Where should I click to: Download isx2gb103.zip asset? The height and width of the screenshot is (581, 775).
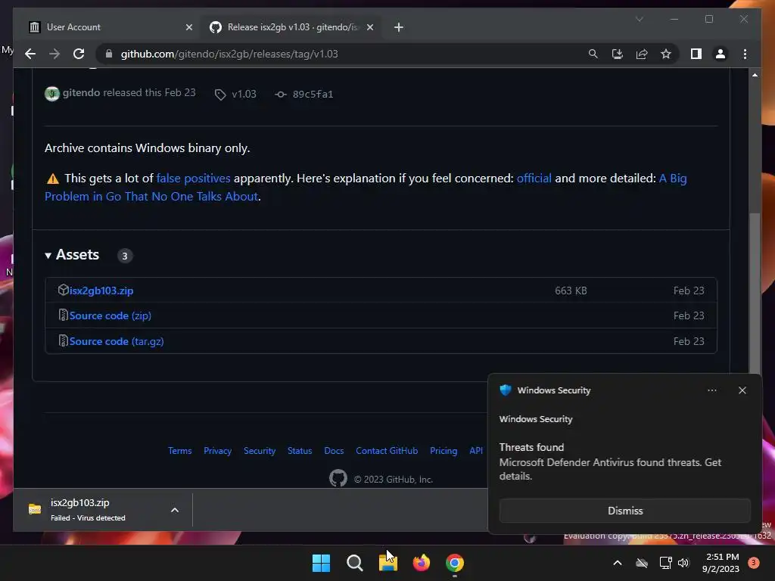pos(101,290)
